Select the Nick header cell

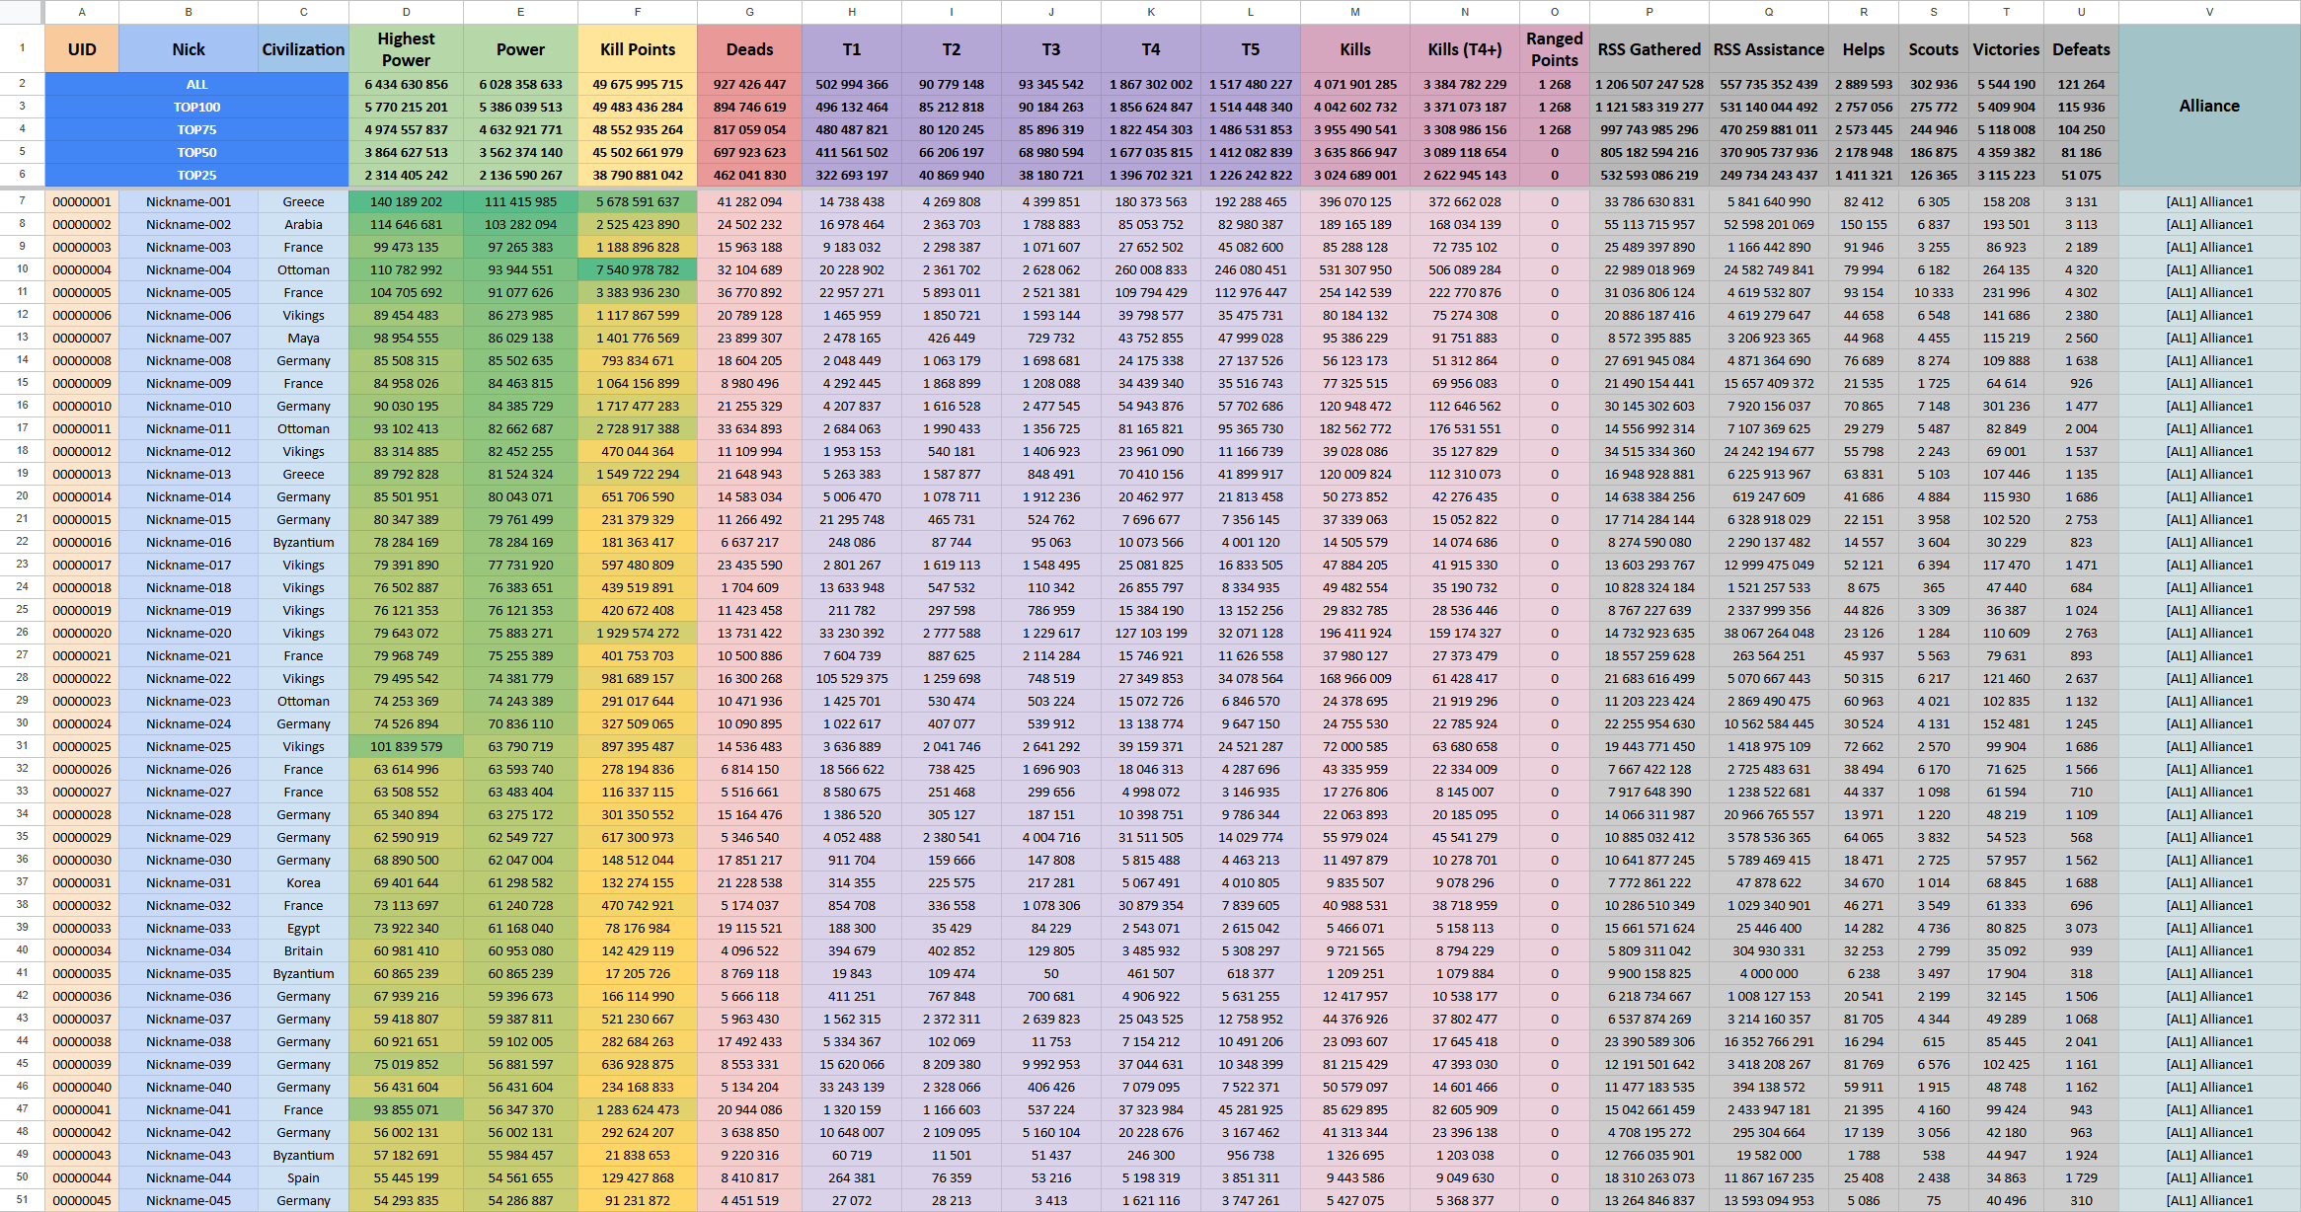189,49
